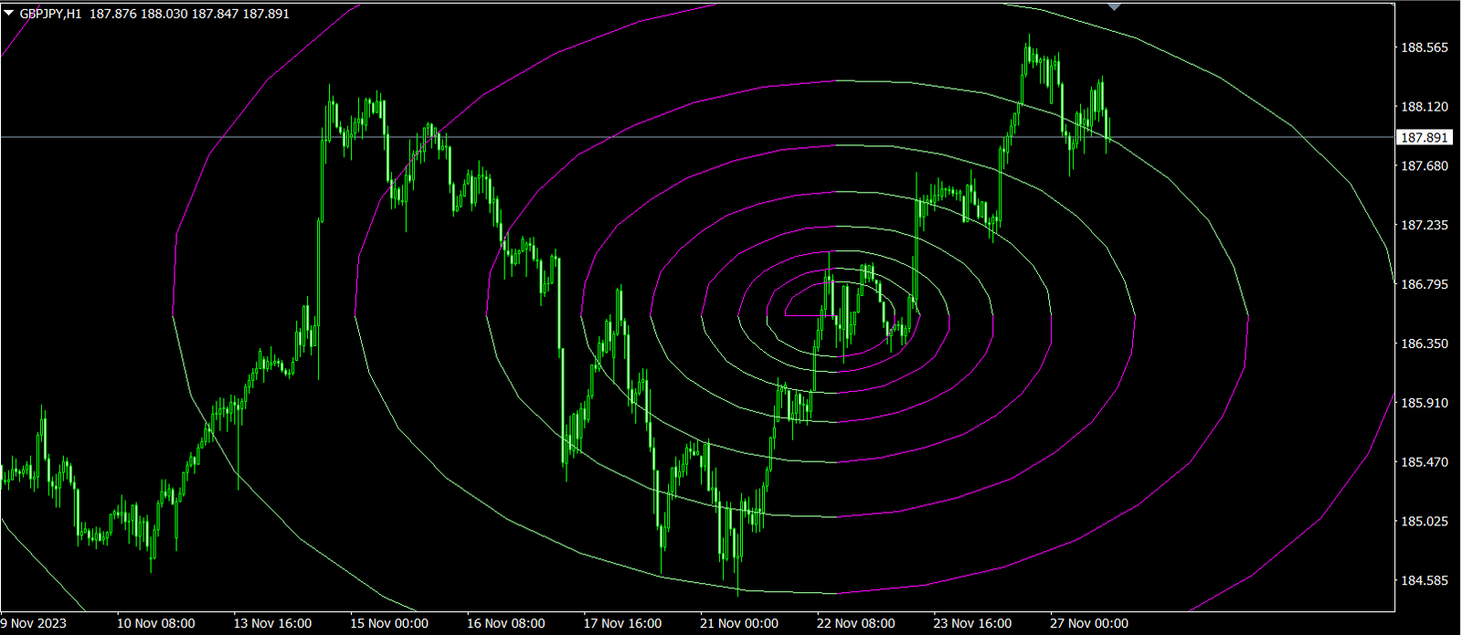This screenshot has width=1462, height=635.
Task: Click the highlighted 187.891 current price label
Action: point(1424,137)
